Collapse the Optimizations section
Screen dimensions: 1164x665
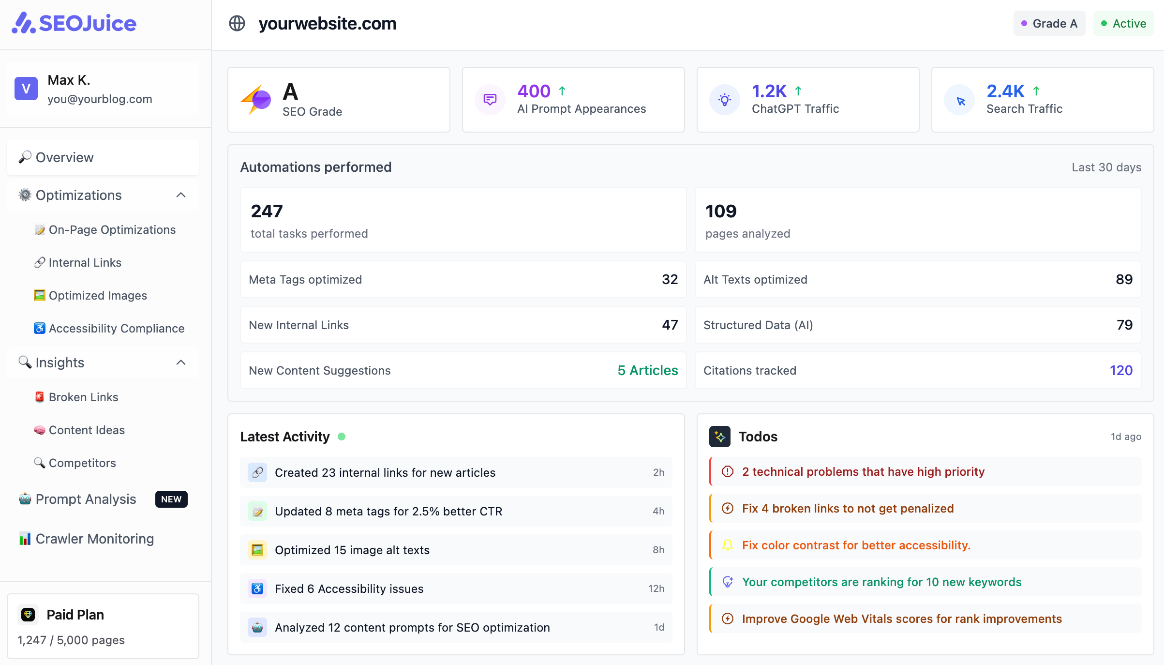tap(181, 195)
